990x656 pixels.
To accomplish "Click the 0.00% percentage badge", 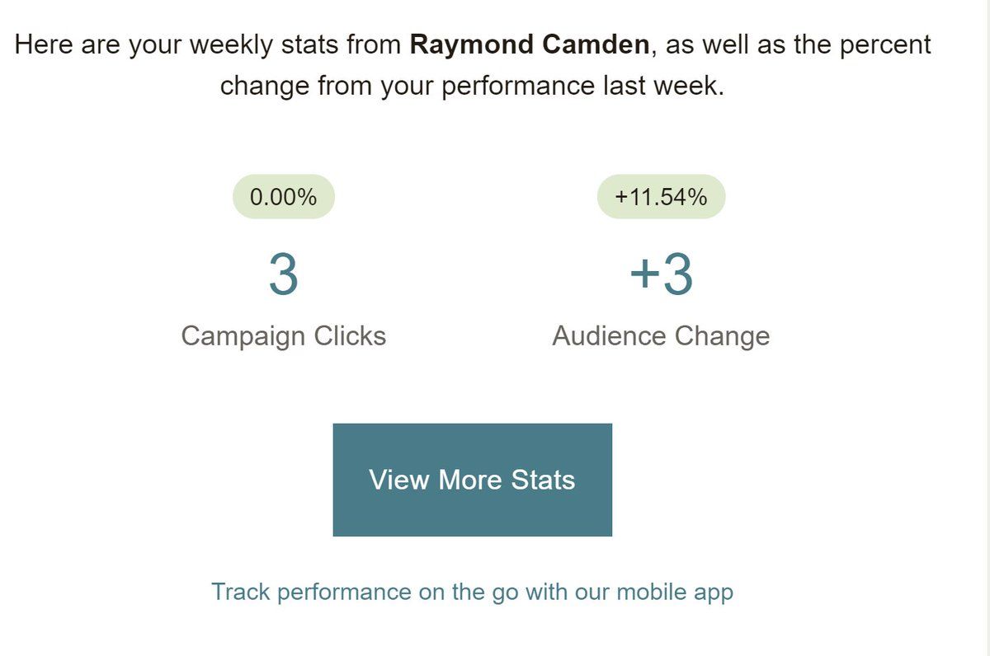I will pyautogui.click(x=283, y=197).
